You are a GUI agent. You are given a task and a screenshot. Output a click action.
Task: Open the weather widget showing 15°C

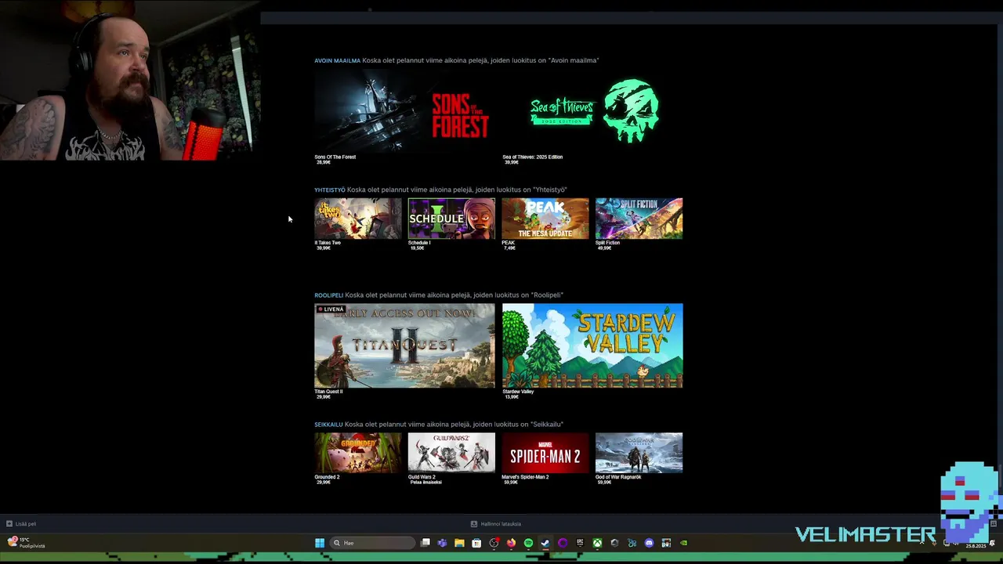tap(26, 543)
